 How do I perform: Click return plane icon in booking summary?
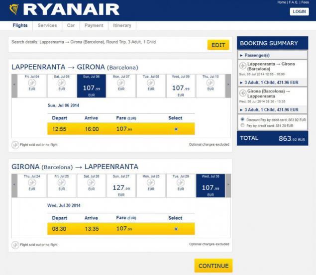tap(243, 93)
